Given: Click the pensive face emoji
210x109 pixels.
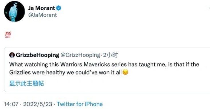Looking at the screenshot, I should point(125,72).
